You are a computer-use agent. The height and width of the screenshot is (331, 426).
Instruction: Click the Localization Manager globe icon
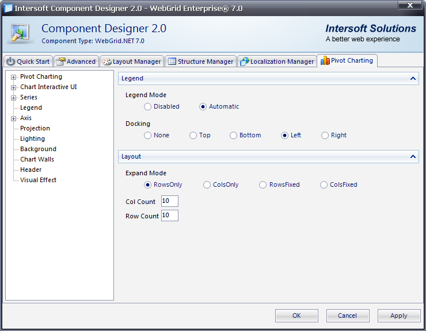(x=244, y=61)
